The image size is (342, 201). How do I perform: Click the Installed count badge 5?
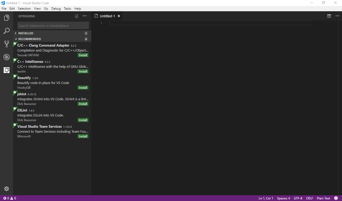point(86,33)
